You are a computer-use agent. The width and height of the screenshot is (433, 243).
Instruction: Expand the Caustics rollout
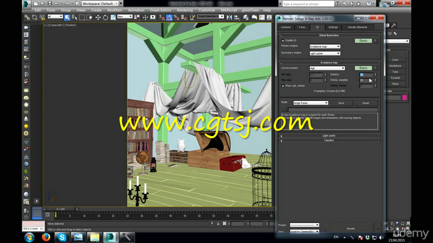pyautogui.click(x=329, y=140)
